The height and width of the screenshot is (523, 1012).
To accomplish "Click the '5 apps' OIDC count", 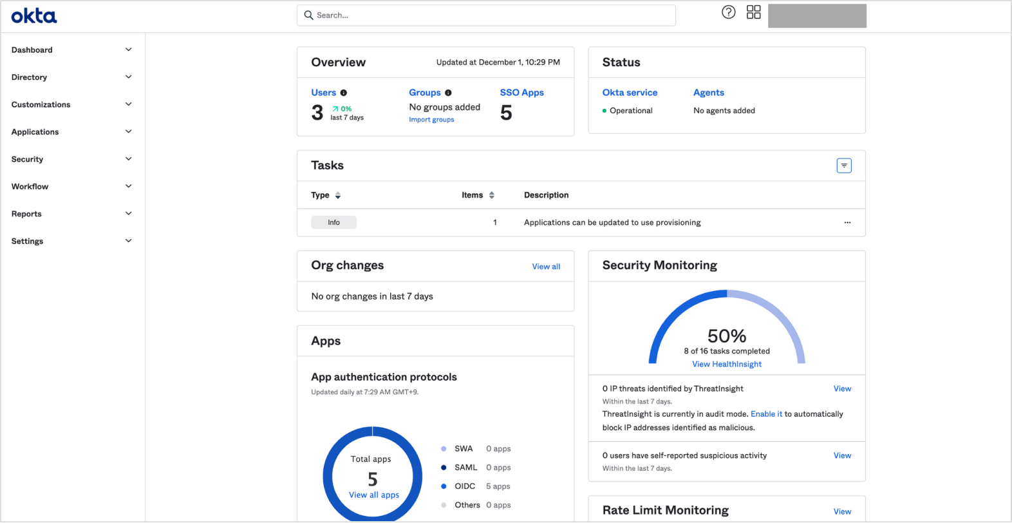I will [x=498, y=486].
